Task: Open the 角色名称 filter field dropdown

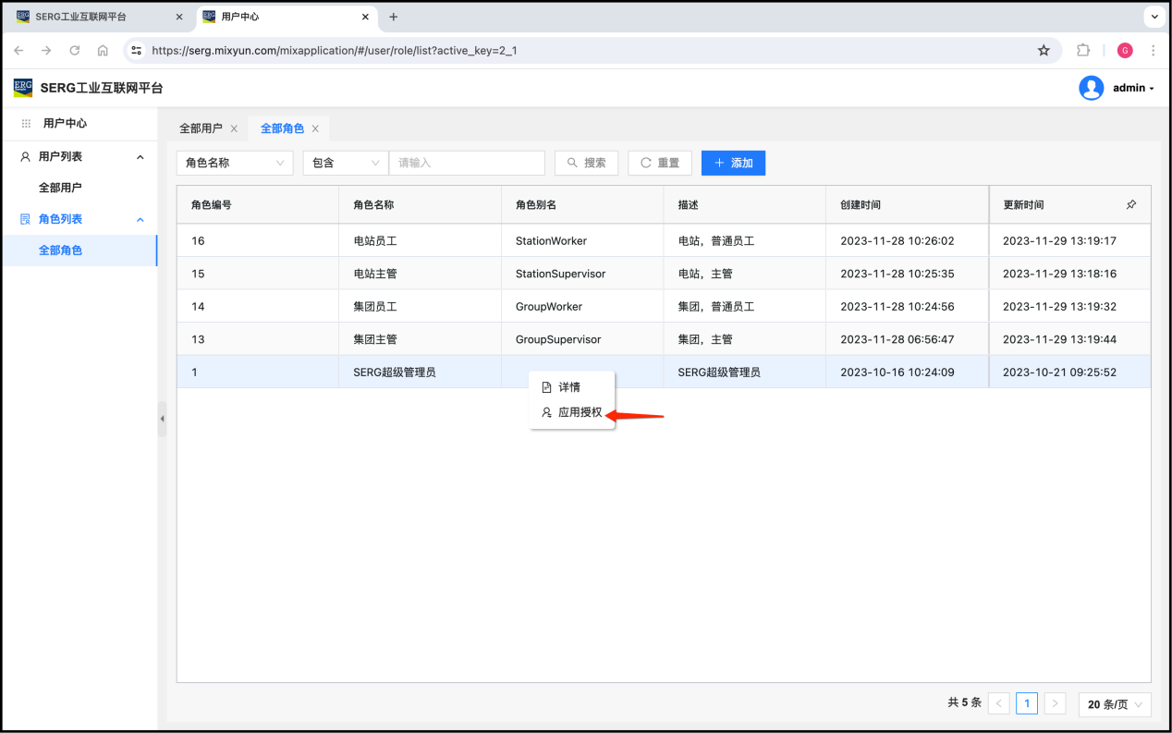Action: [235, 163]
